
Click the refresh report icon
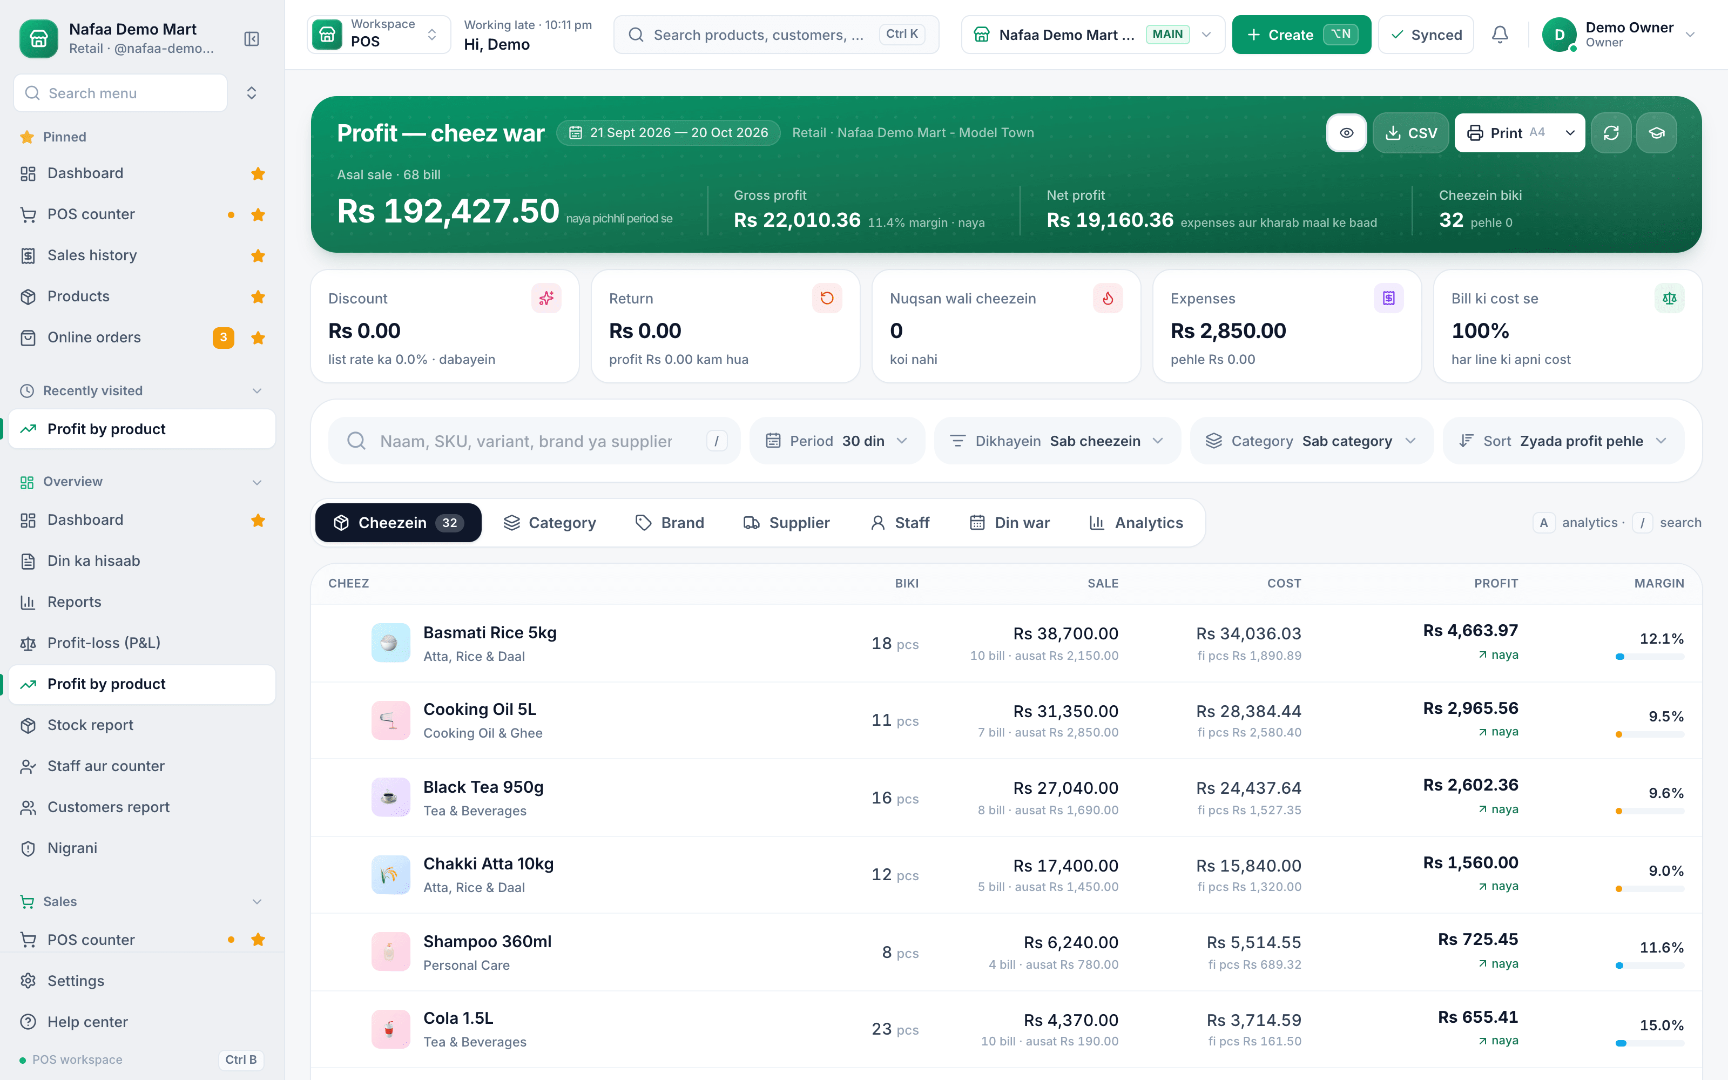click(x=1611, y=133)
